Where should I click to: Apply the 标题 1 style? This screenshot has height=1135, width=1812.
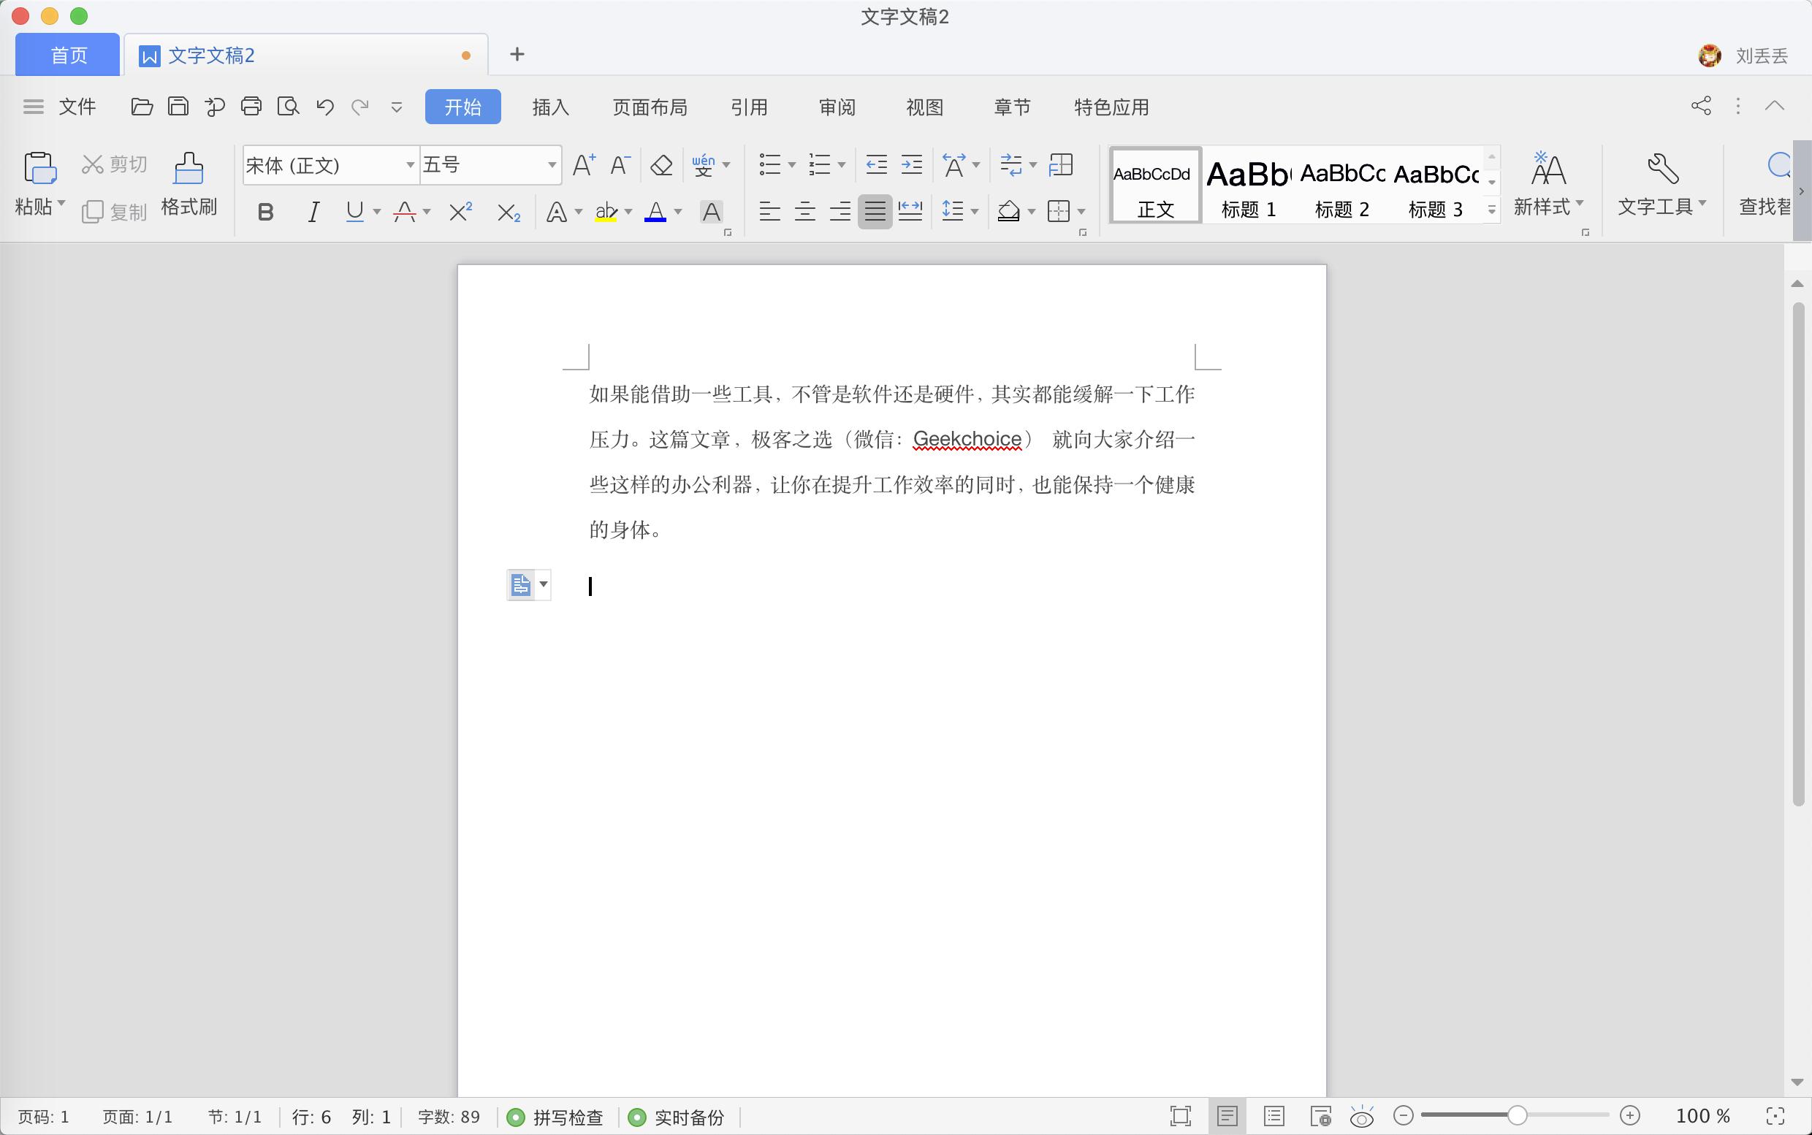[1246, 186]
